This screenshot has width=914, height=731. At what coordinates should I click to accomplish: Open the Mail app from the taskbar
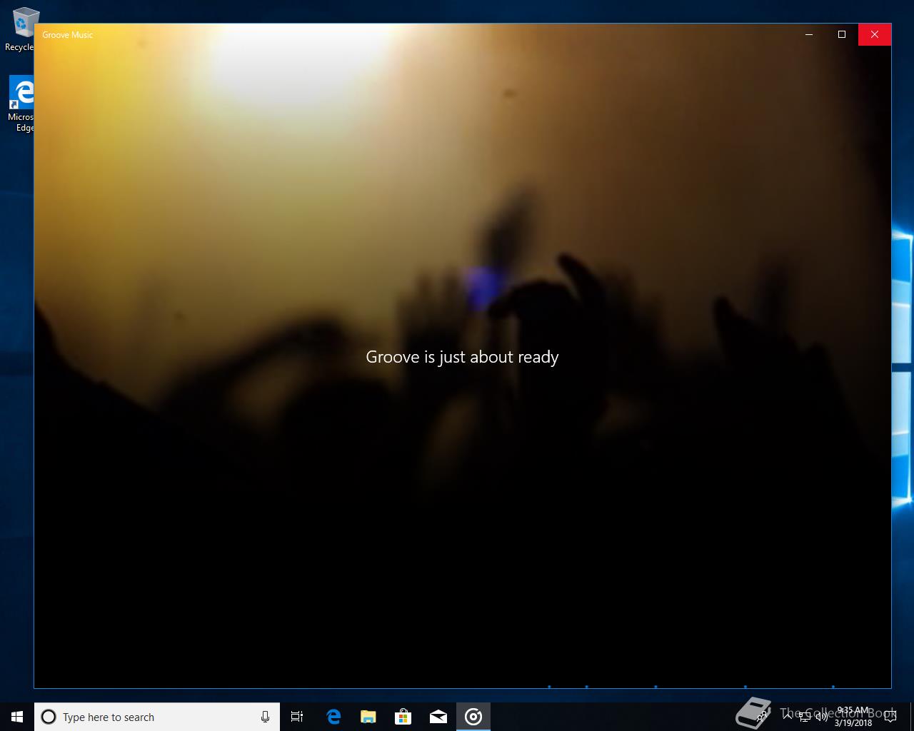438,717
